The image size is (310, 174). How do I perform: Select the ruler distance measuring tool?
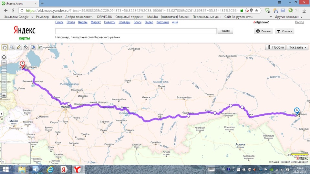click(x=19, y=47)
